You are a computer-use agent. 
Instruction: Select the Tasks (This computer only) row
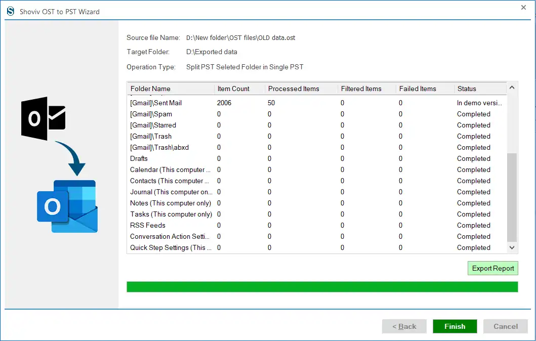click(316, 214)
